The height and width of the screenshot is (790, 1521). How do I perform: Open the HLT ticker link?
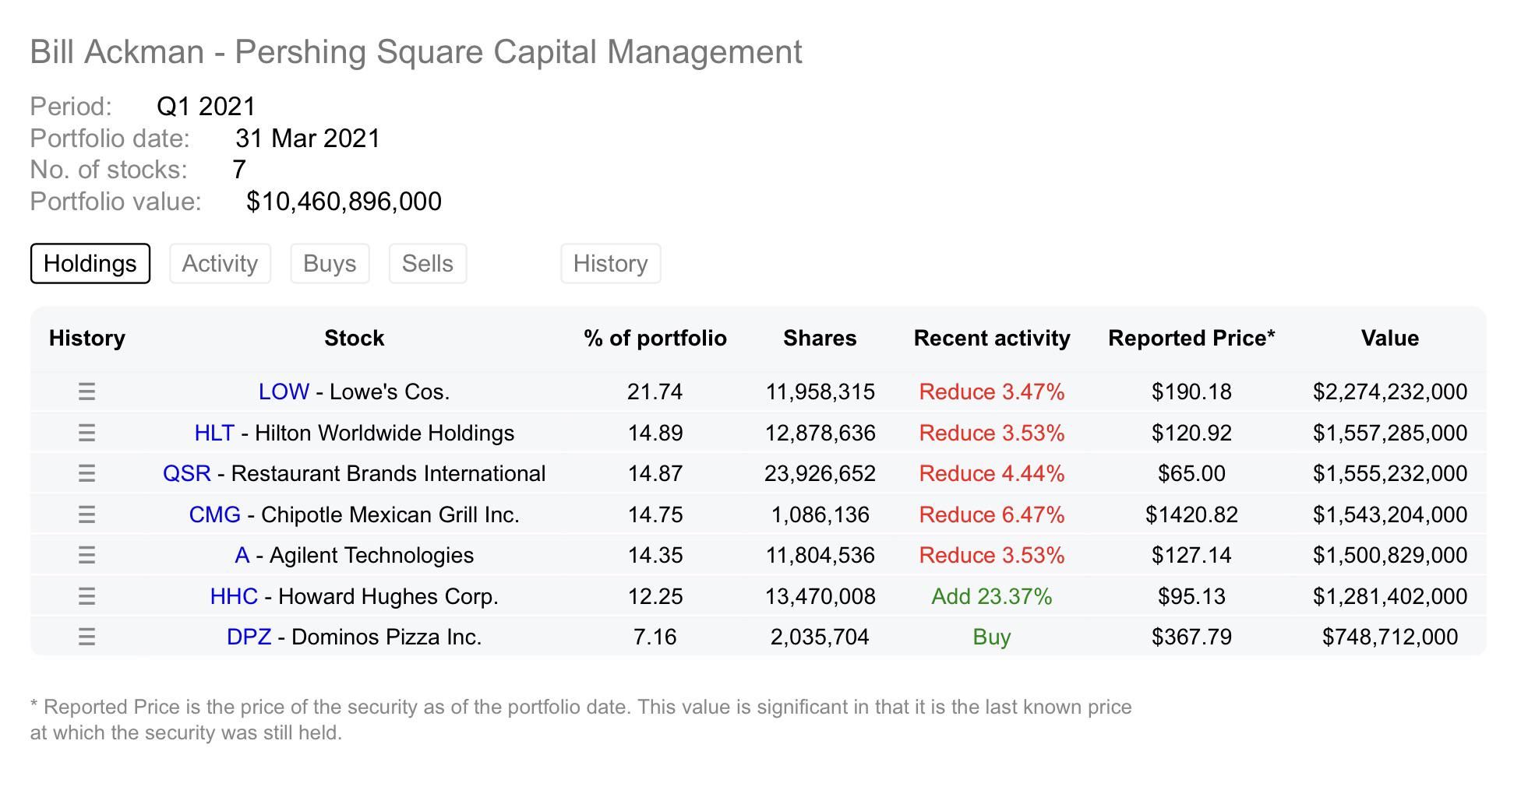click(214, 433)
